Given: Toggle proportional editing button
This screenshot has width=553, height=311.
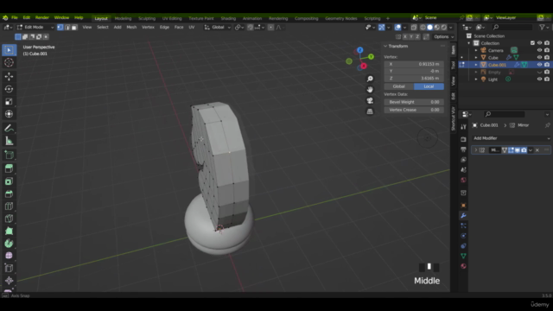Looking at the screenshot, I should pos(270,27).
